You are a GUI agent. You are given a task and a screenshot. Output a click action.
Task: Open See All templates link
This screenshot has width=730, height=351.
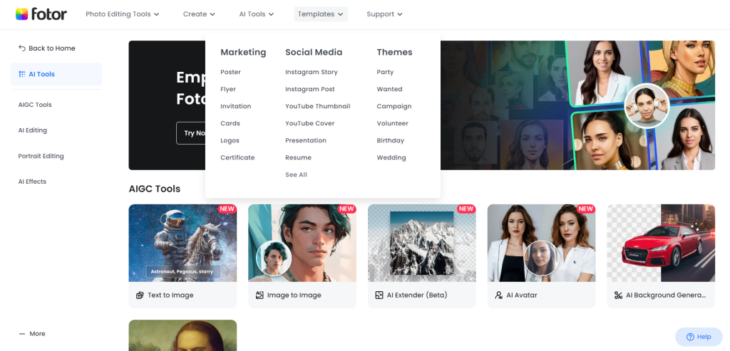click(x=296, y=174)
